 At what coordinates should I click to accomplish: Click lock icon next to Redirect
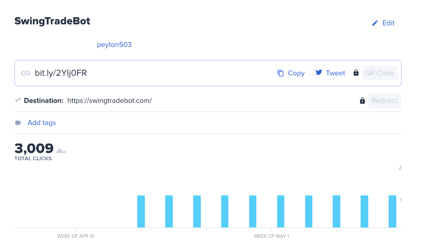point(362,101)
